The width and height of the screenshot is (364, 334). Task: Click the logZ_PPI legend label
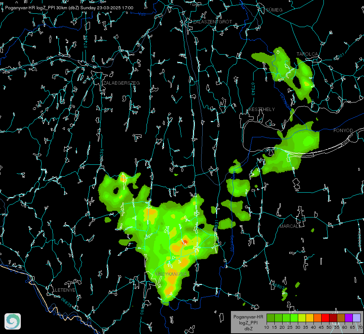(x=248, y=322)
